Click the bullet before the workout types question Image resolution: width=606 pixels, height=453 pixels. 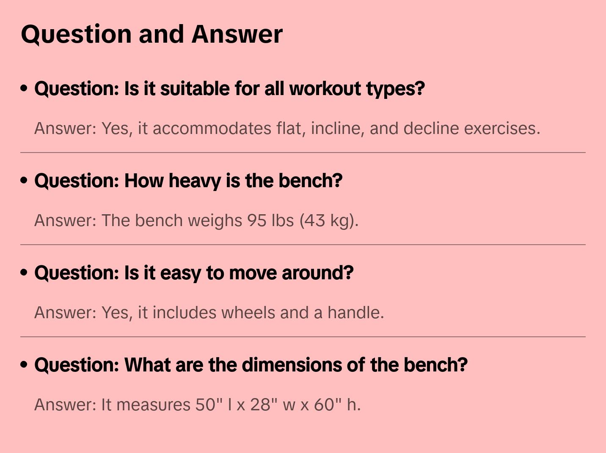24,89
